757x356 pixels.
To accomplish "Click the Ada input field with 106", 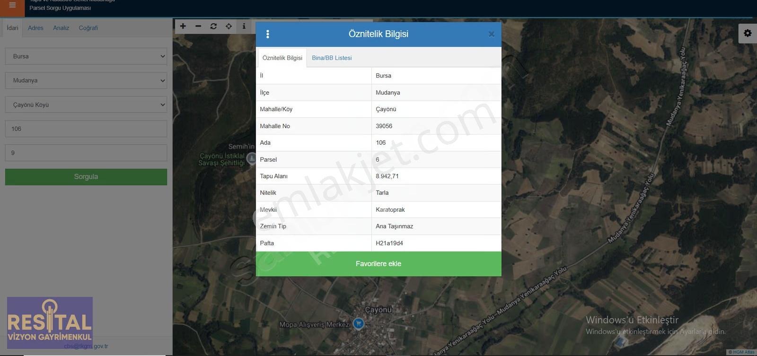I will [x=86, y=129].
